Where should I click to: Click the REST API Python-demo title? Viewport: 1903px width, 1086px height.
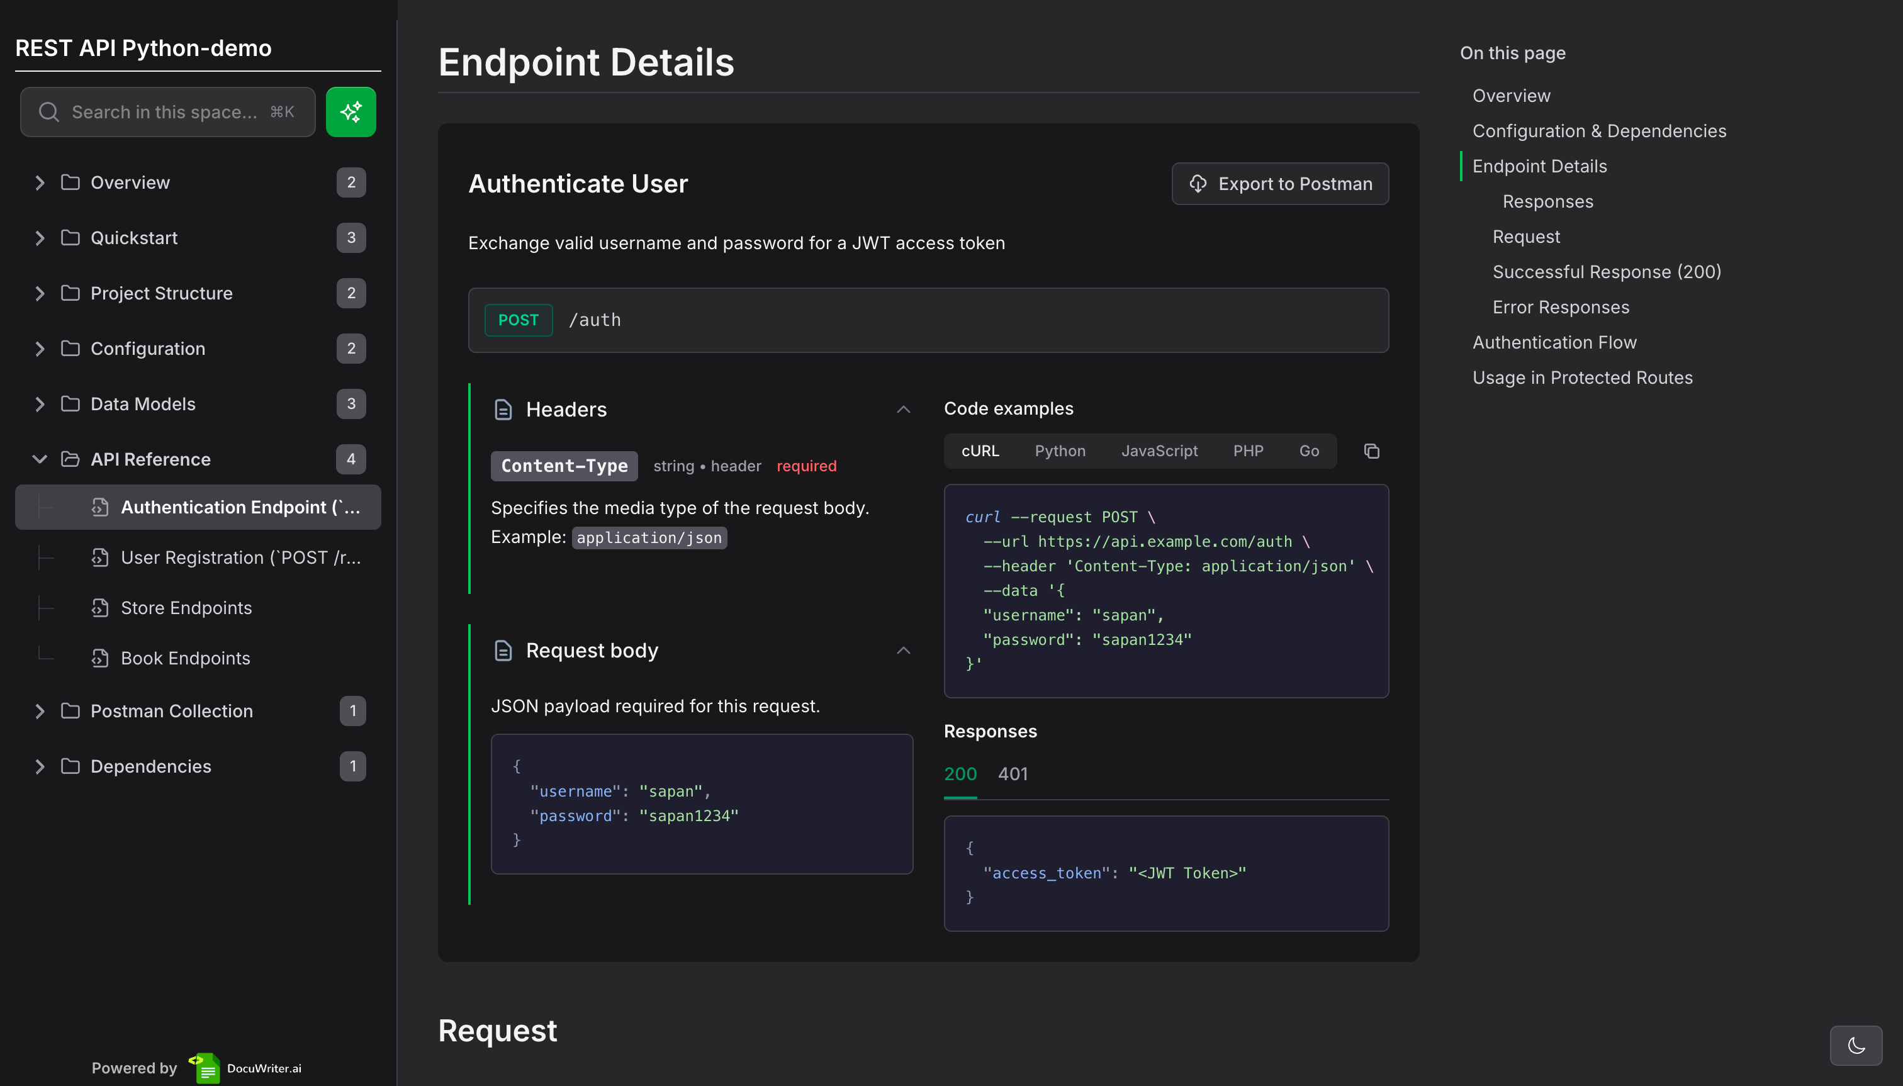(143, 48)
